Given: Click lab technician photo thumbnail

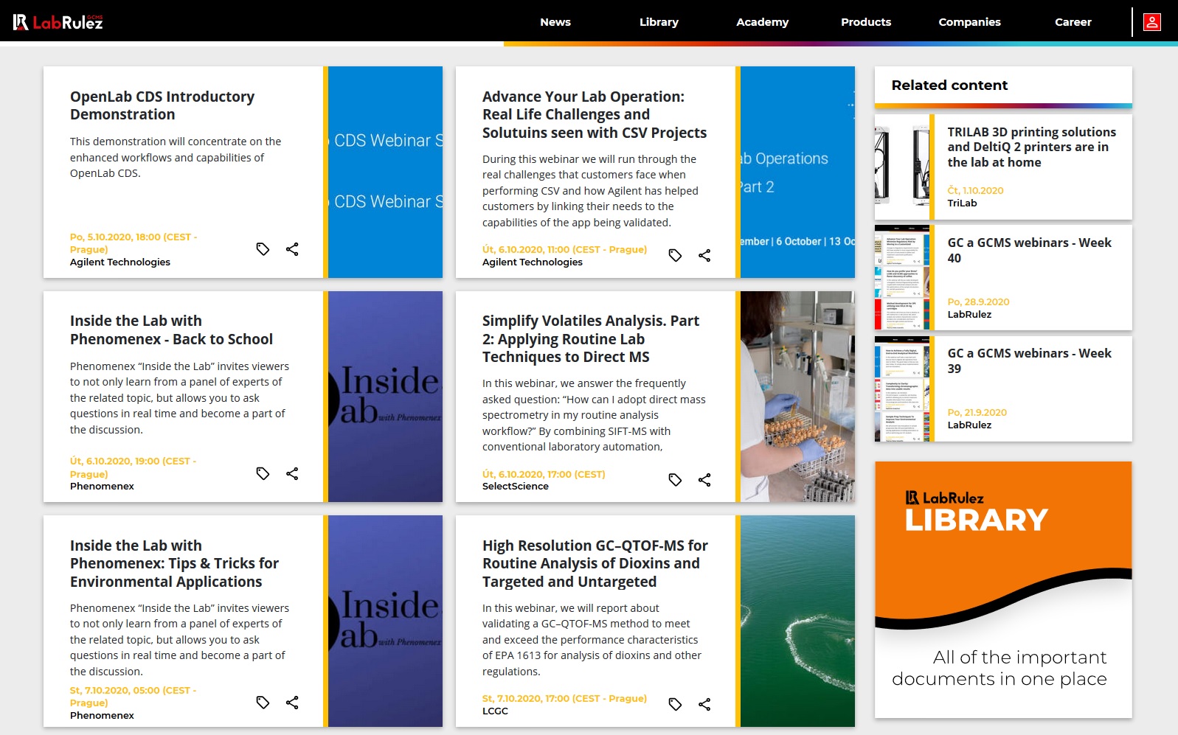Looking at the screenshot, I should tap(797, 397).
